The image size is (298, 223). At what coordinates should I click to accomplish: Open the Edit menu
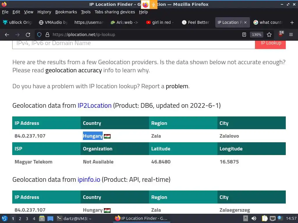coord(16,12)
